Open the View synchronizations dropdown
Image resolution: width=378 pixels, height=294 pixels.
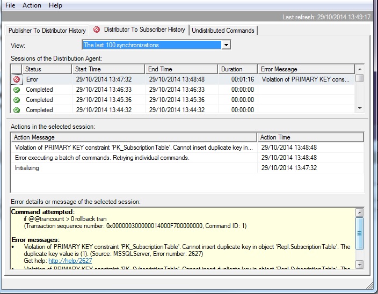[226, 45]
